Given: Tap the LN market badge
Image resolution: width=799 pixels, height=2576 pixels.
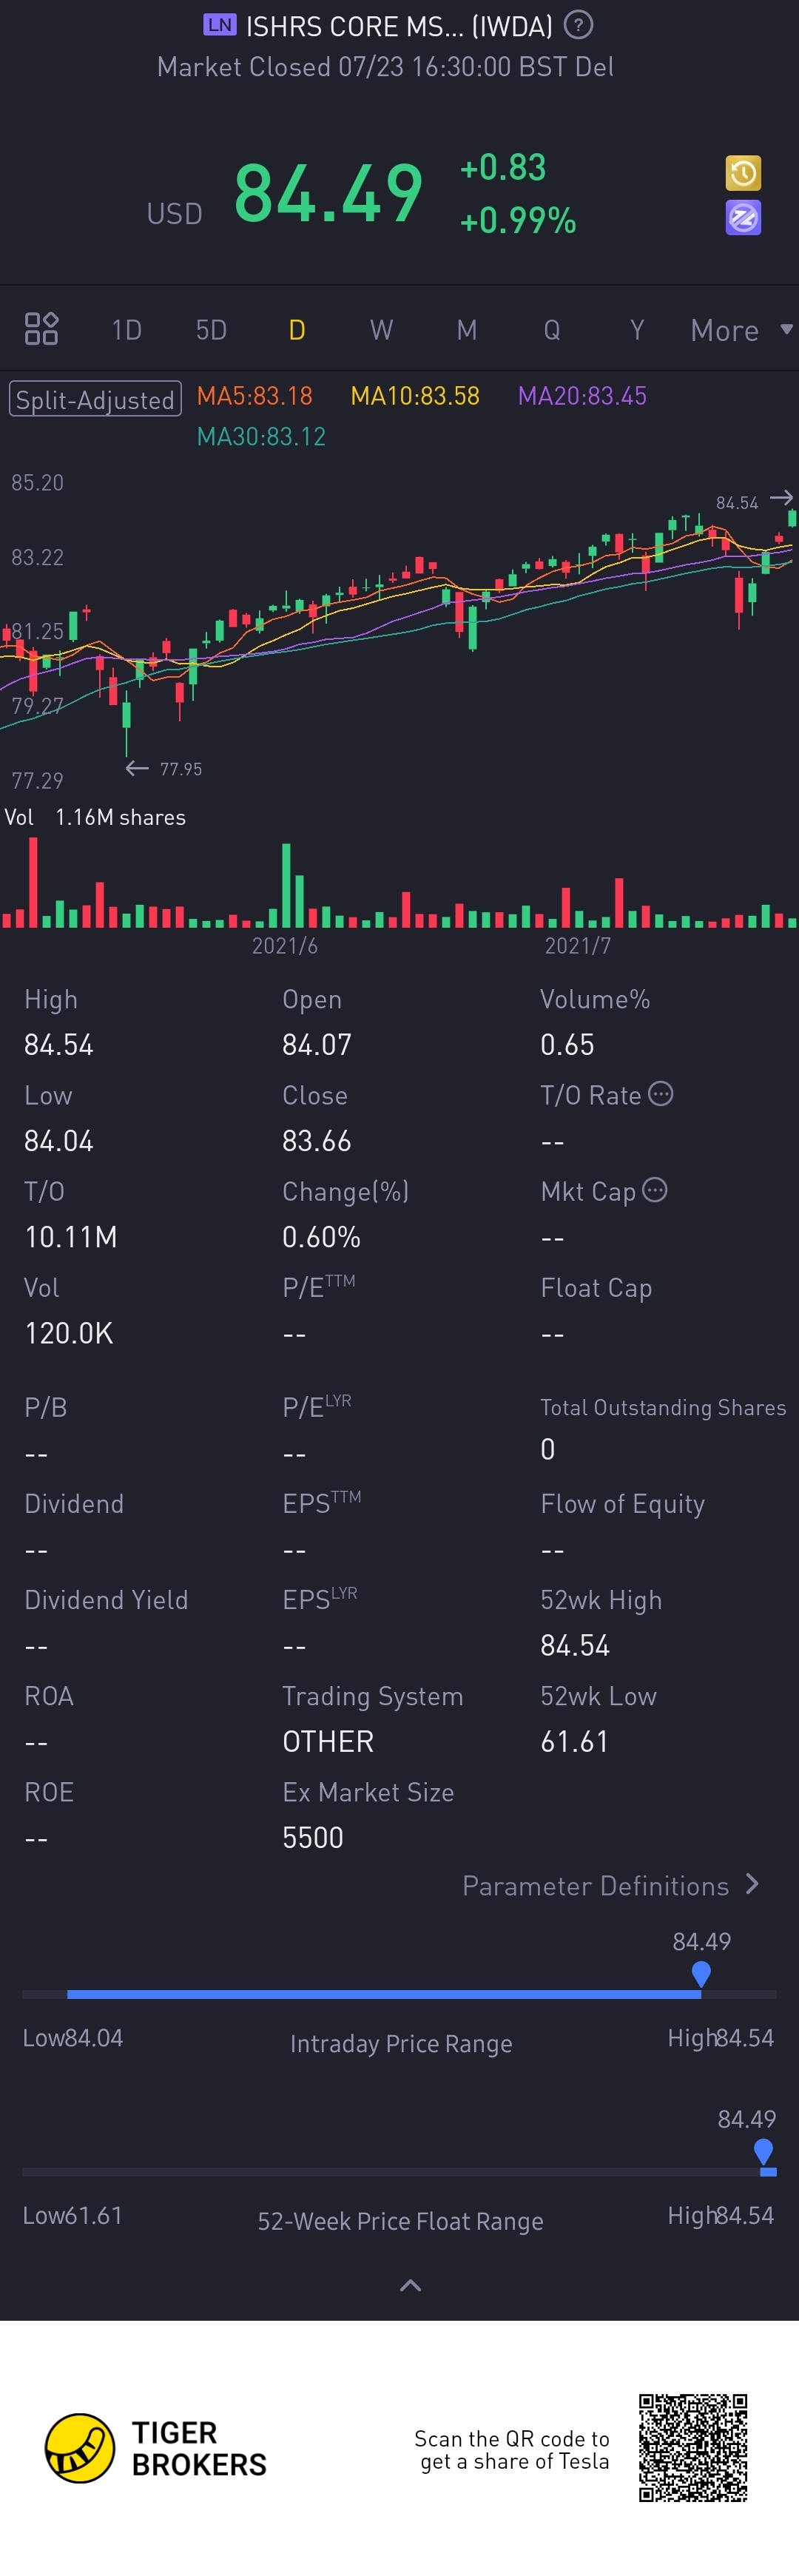Looking at the screenshot, I should [219, 25].
